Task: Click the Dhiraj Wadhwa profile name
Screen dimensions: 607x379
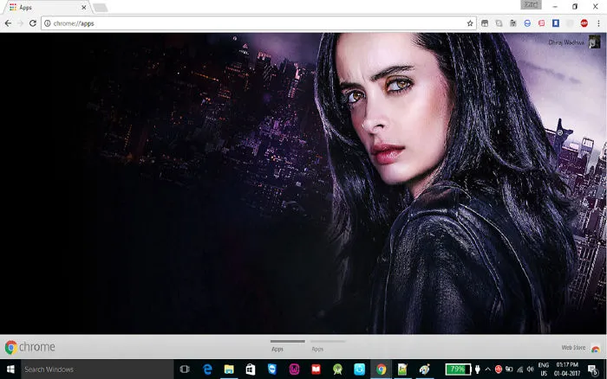Action: [566, 42]
